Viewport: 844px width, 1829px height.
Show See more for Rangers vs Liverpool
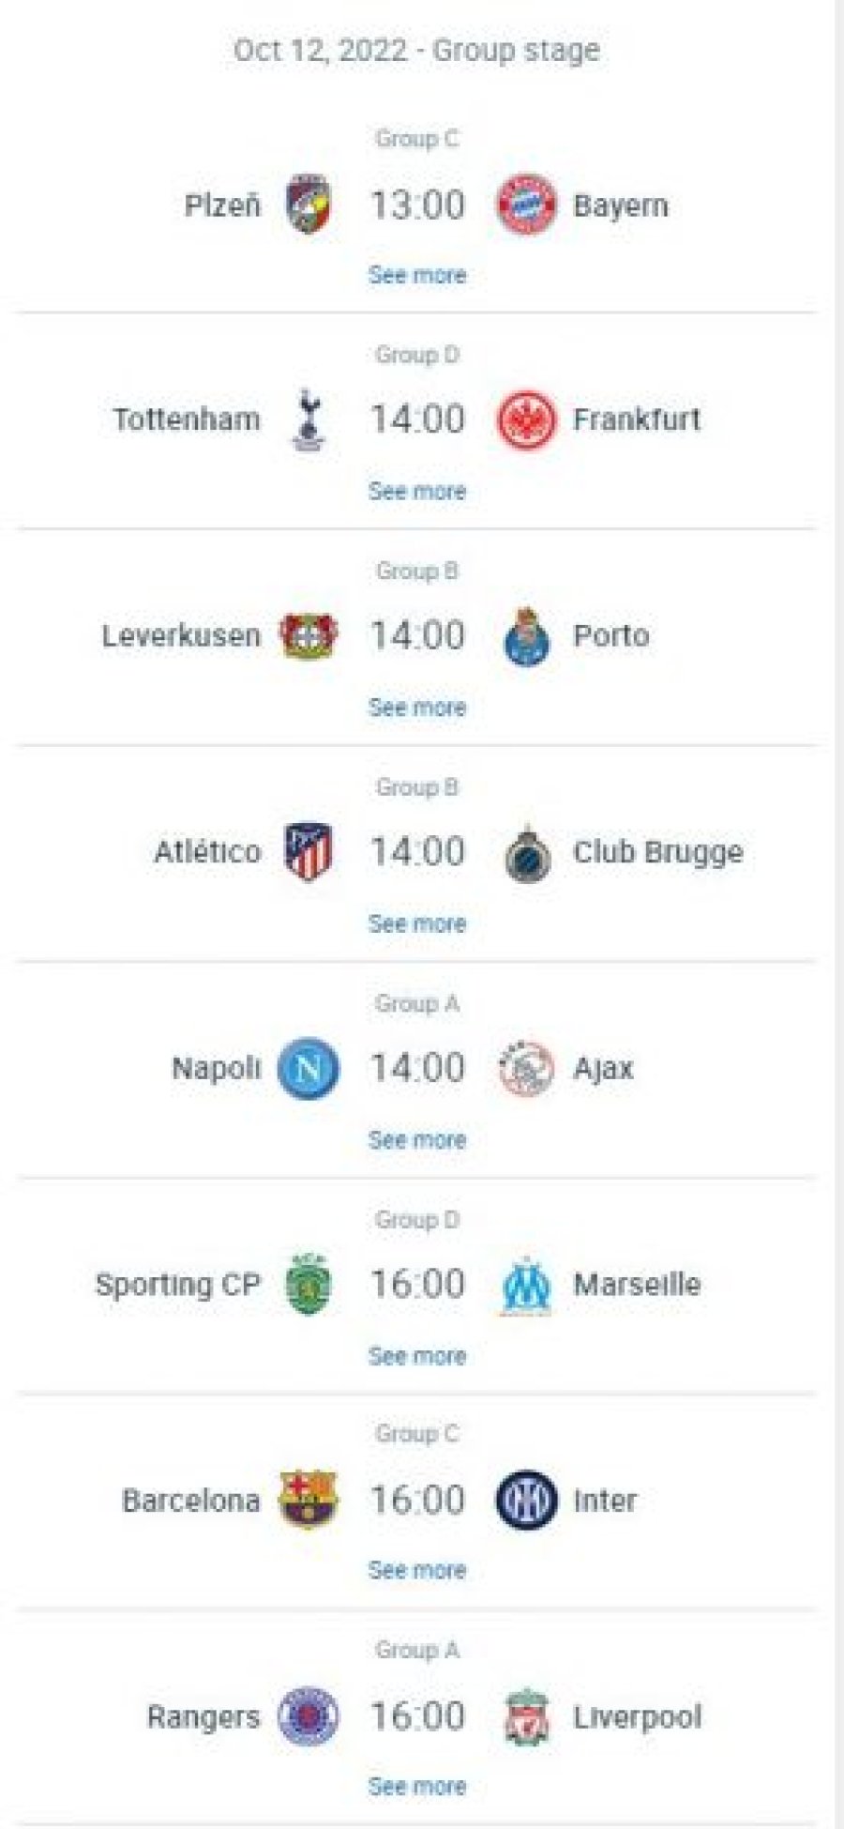coord(417,1787)
